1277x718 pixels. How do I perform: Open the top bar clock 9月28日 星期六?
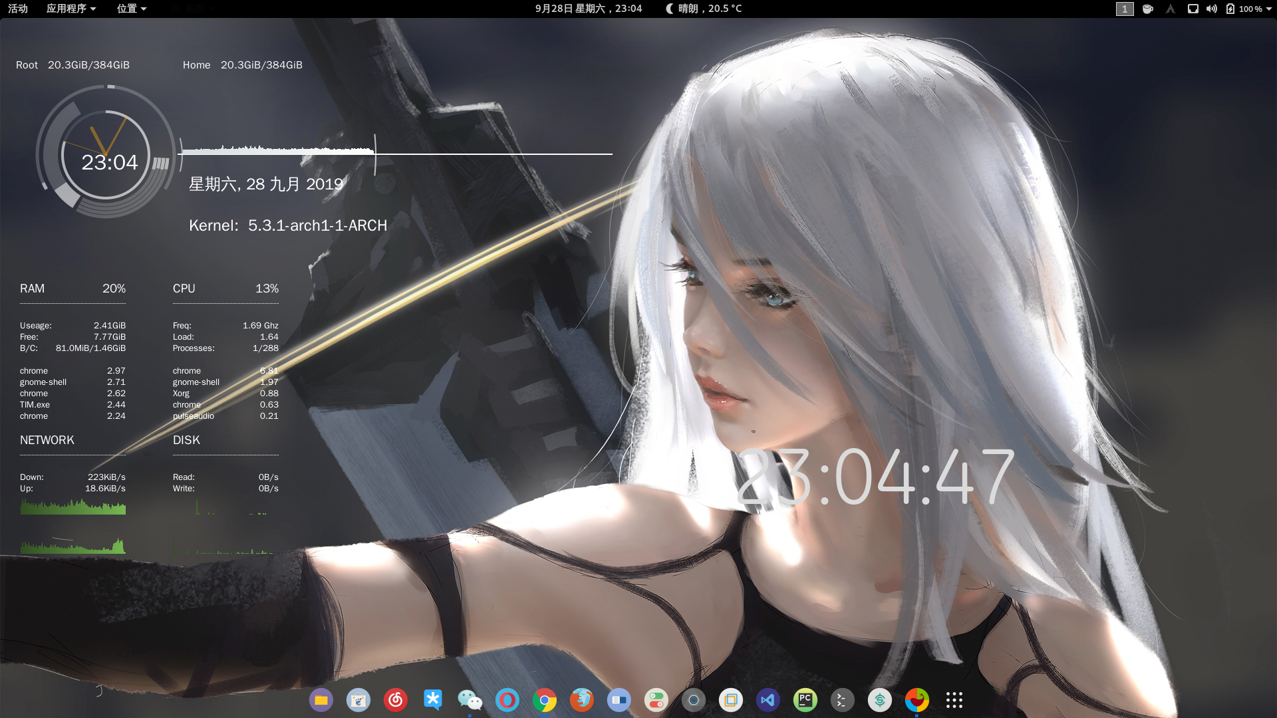589,9
